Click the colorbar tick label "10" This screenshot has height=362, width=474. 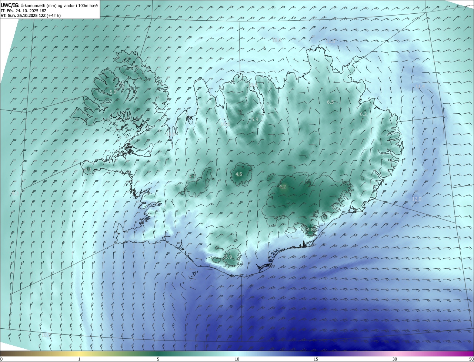(237, 359)
